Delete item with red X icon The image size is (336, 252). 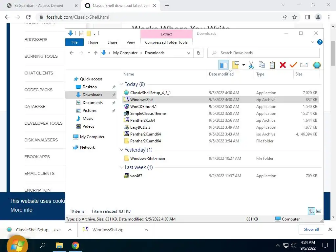click(283, 65)
